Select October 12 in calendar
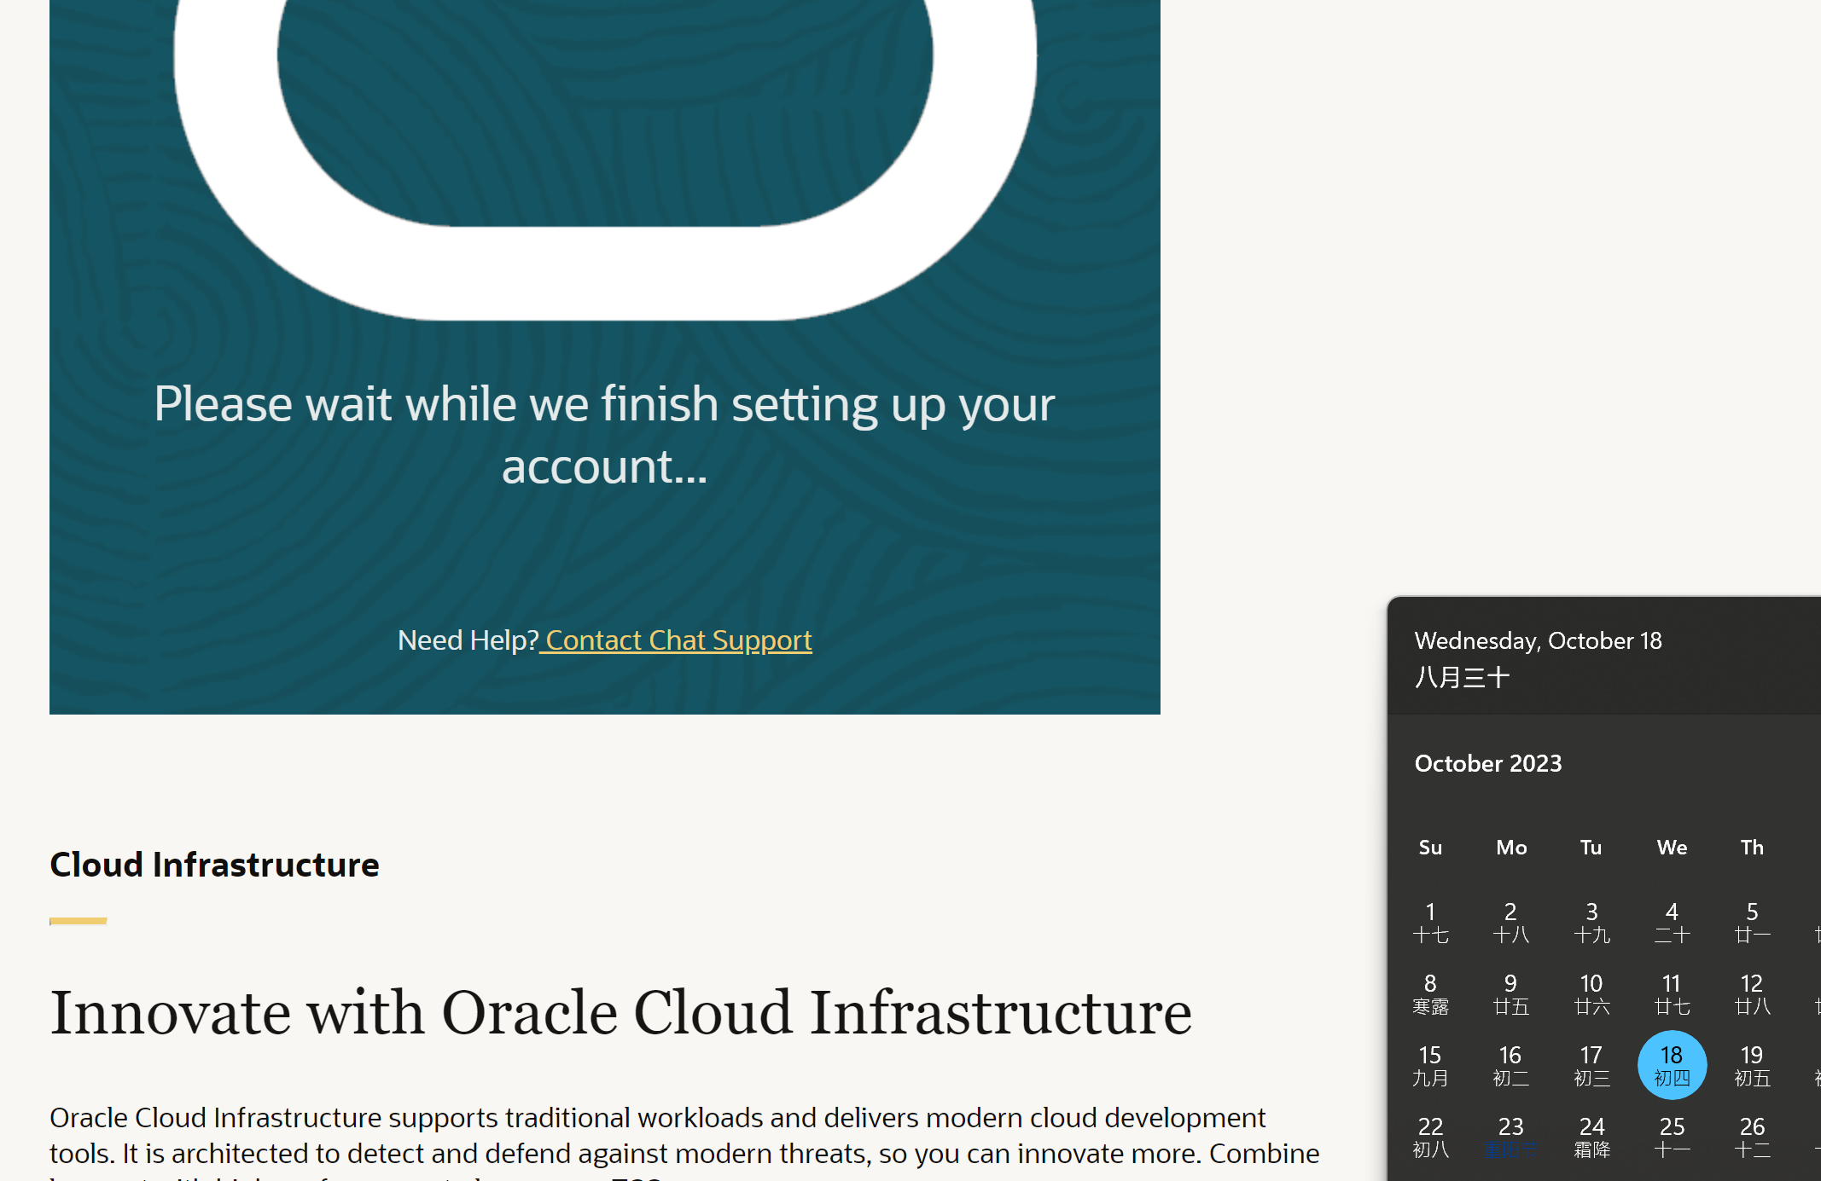The image size is (1821, 1181). tap(1751, 993)
